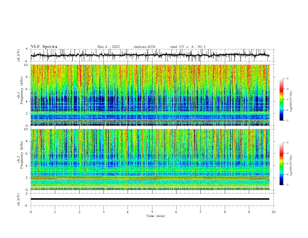Click the ch.1 spectrogram color scale bar

pos(281,100)
